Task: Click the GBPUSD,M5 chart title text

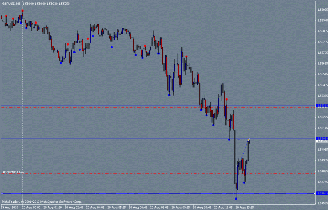Action: coord(12,4)
